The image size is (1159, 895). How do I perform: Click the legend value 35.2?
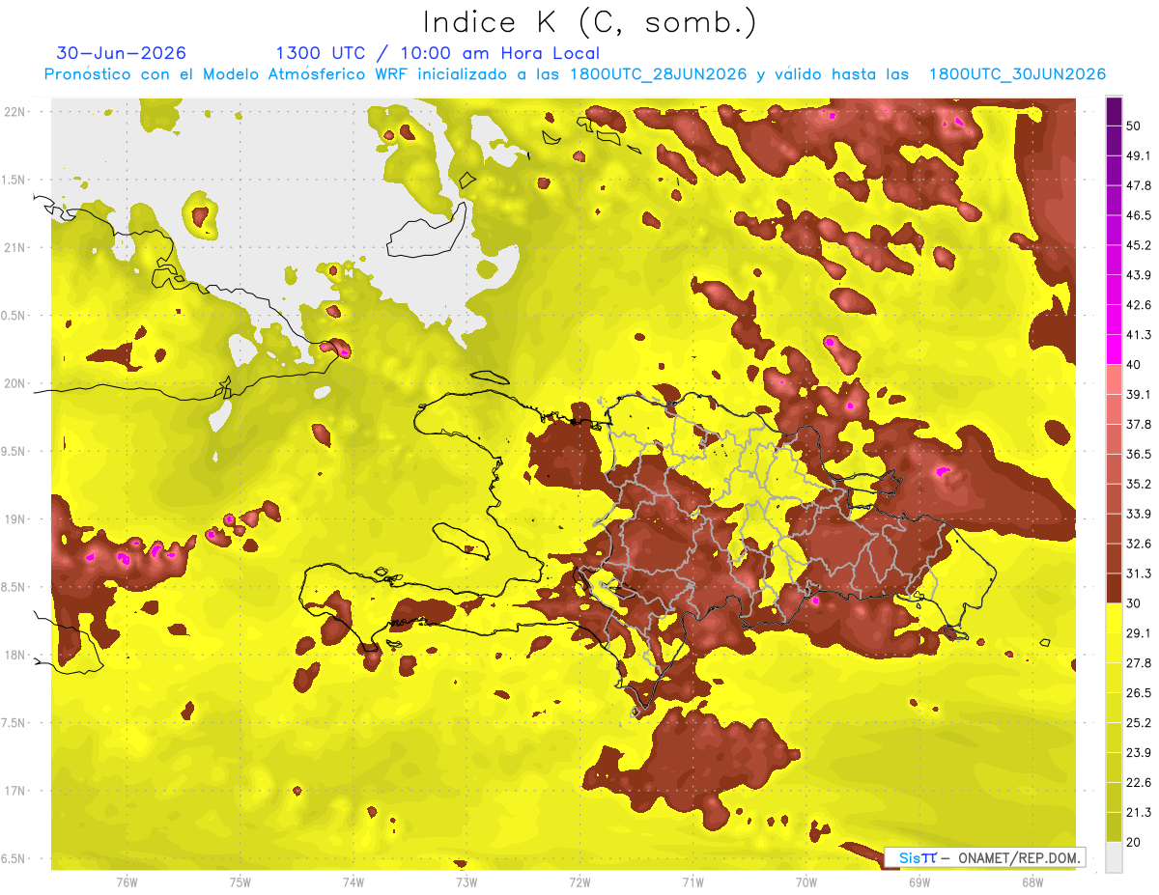[x=1139, y=484]
